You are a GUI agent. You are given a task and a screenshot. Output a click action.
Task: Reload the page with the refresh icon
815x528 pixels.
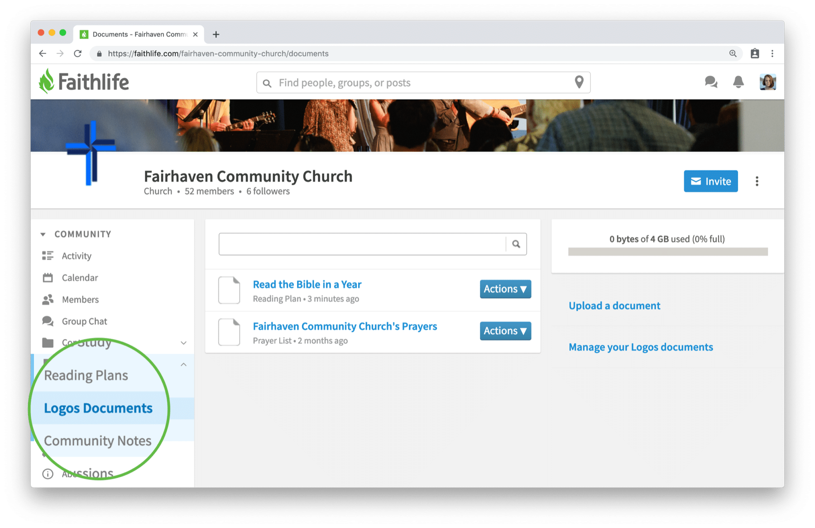click(x=78, y=53)
